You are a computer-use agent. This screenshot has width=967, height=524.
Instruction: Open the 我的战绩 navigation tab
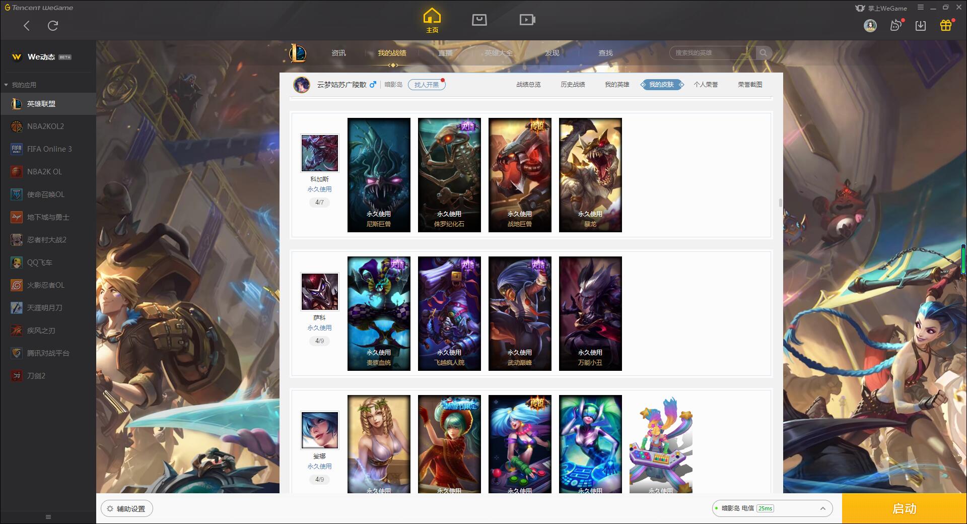coord(392,53)
